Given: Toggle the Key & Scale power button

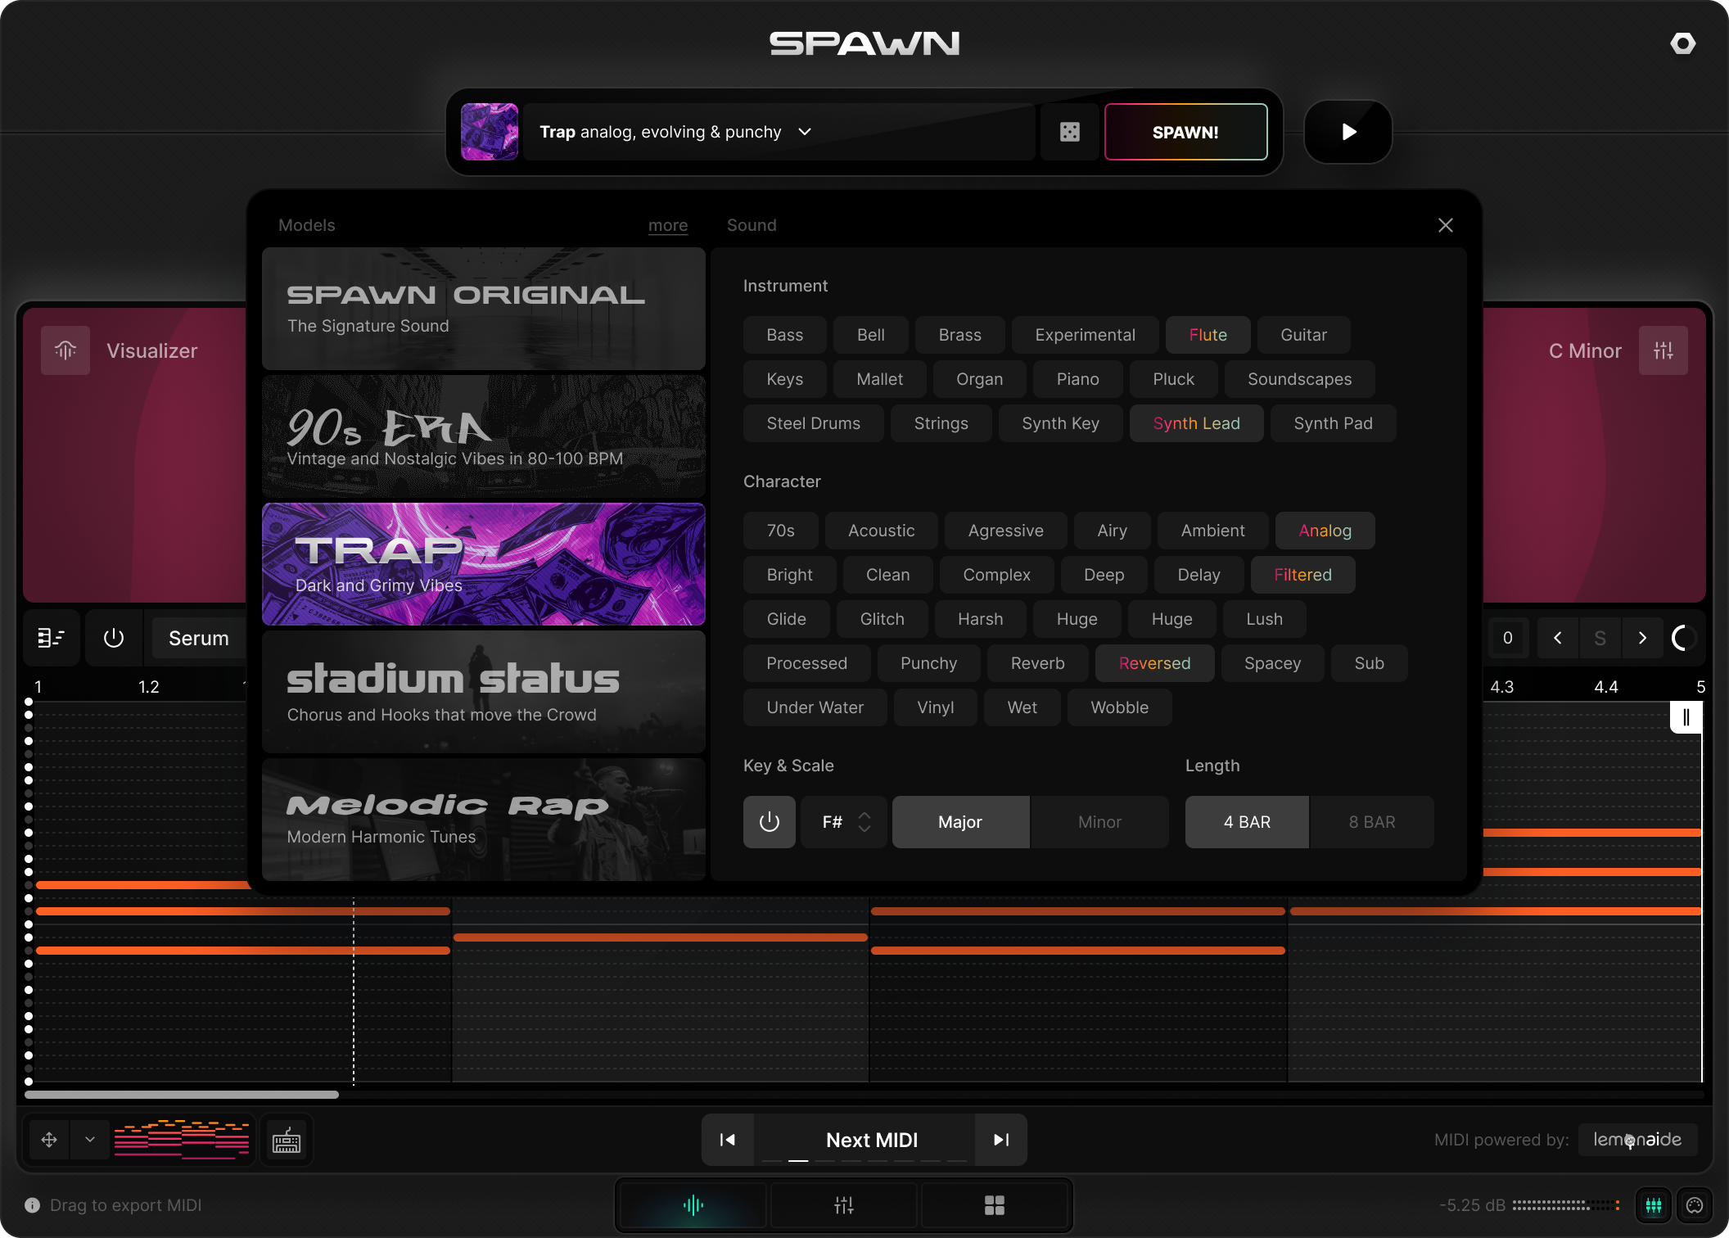Looking at the screenshot, I should pyautogui.click(x=769, y=822).
